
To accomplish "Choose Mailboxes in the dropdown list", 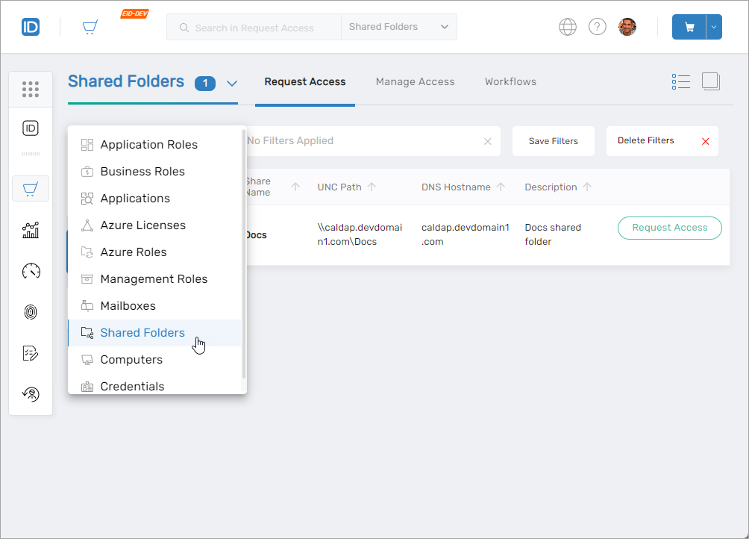I will click(x=128, y=306).
